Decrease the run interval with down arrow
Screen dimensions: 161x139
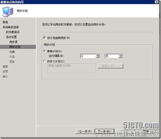click(98, 57)
